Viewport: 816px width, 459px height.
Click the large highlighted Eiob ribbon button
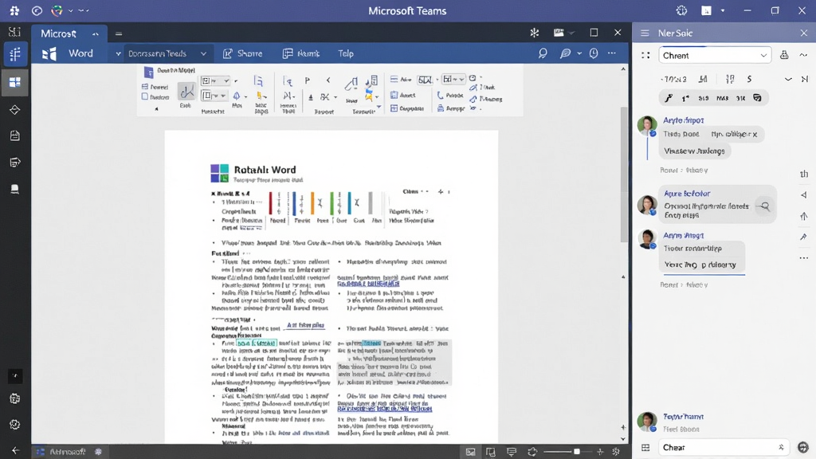(x=186, y=92)
